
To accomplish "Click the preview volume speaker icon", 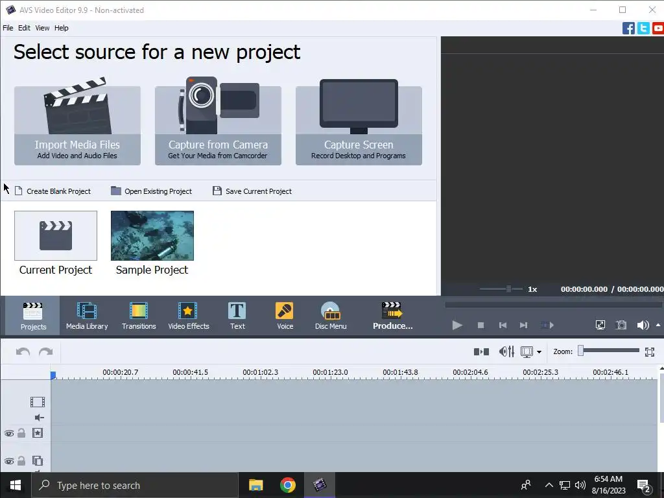I will click(x=643, y=325).
